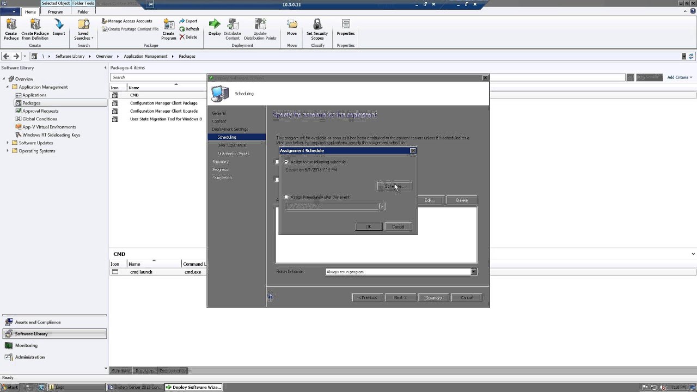Click the Create Package ribbon icon
This screenshot has width=697, height=392.
click(11, 29)
